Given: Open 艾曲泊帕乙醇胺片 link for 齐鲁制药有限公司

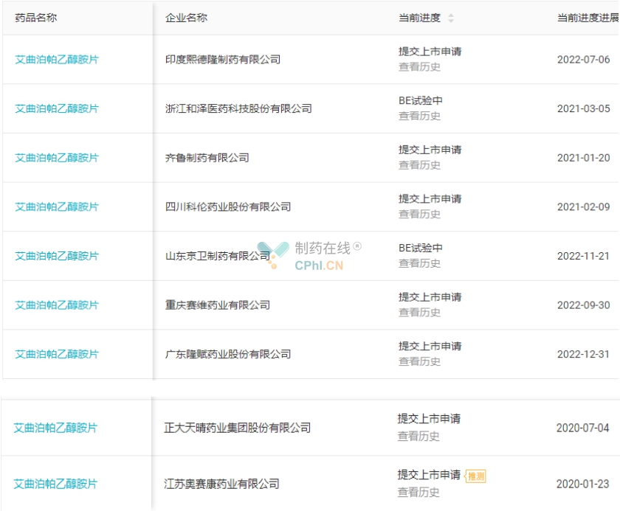Looking at the screenshot, I should [x=57, y=158].
